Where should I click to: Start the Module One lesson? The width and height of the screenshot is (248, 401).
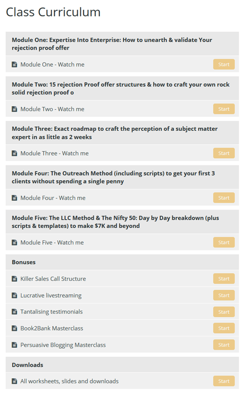click(224, 65)
